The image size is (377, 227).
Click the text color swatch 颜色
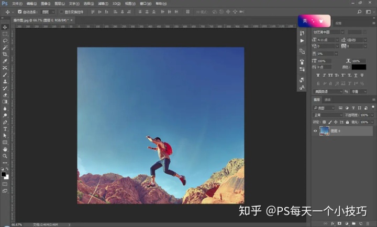pyautogui.click(x=359, y=67)
